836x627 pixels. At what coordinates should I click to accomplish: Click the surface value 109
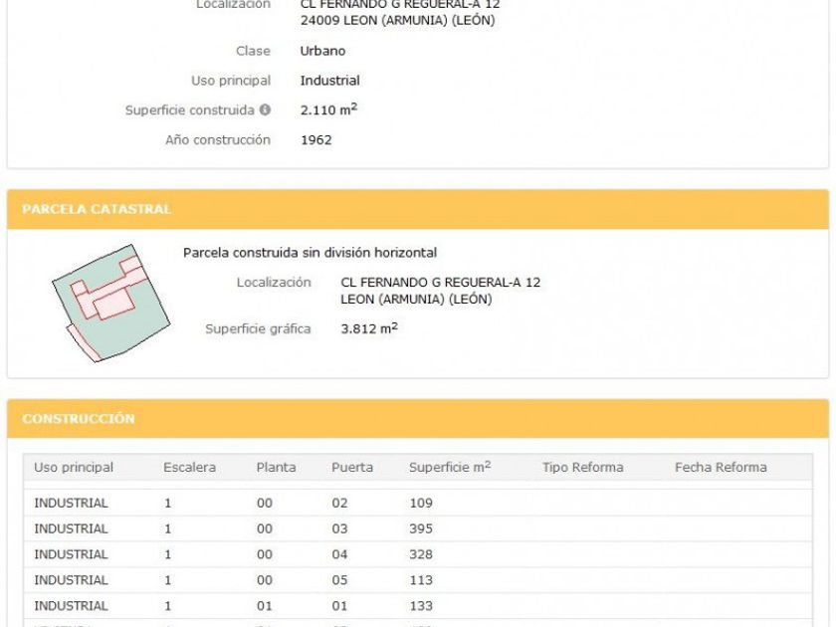(421, 503)
